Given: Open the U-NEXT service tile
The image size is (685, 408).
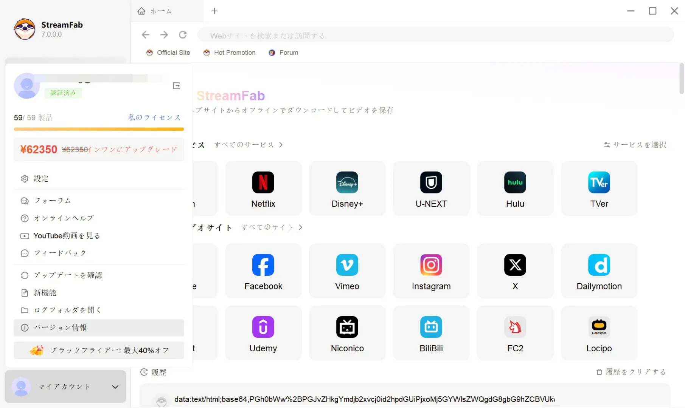Looking at the screenshot, I should click(431, 189).
